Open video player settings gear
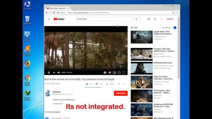 pyautogui.click(x=110, y=73)
